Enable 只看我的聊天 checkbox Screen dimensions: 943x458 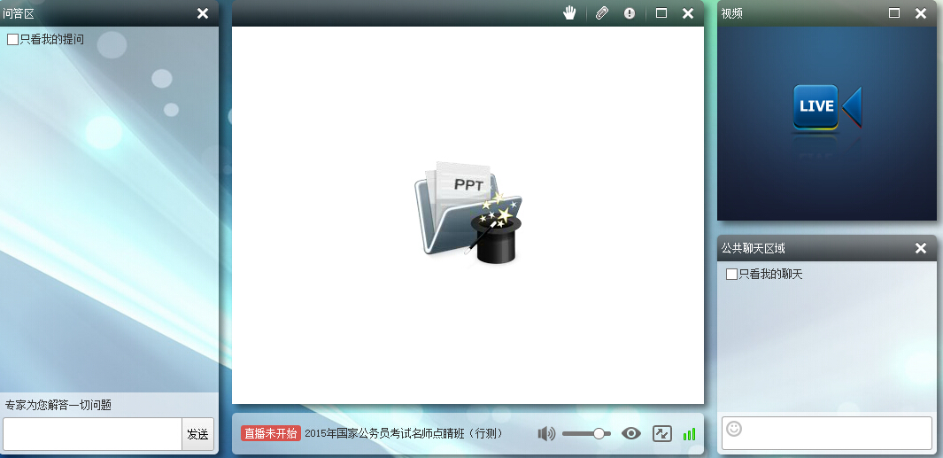732,275
